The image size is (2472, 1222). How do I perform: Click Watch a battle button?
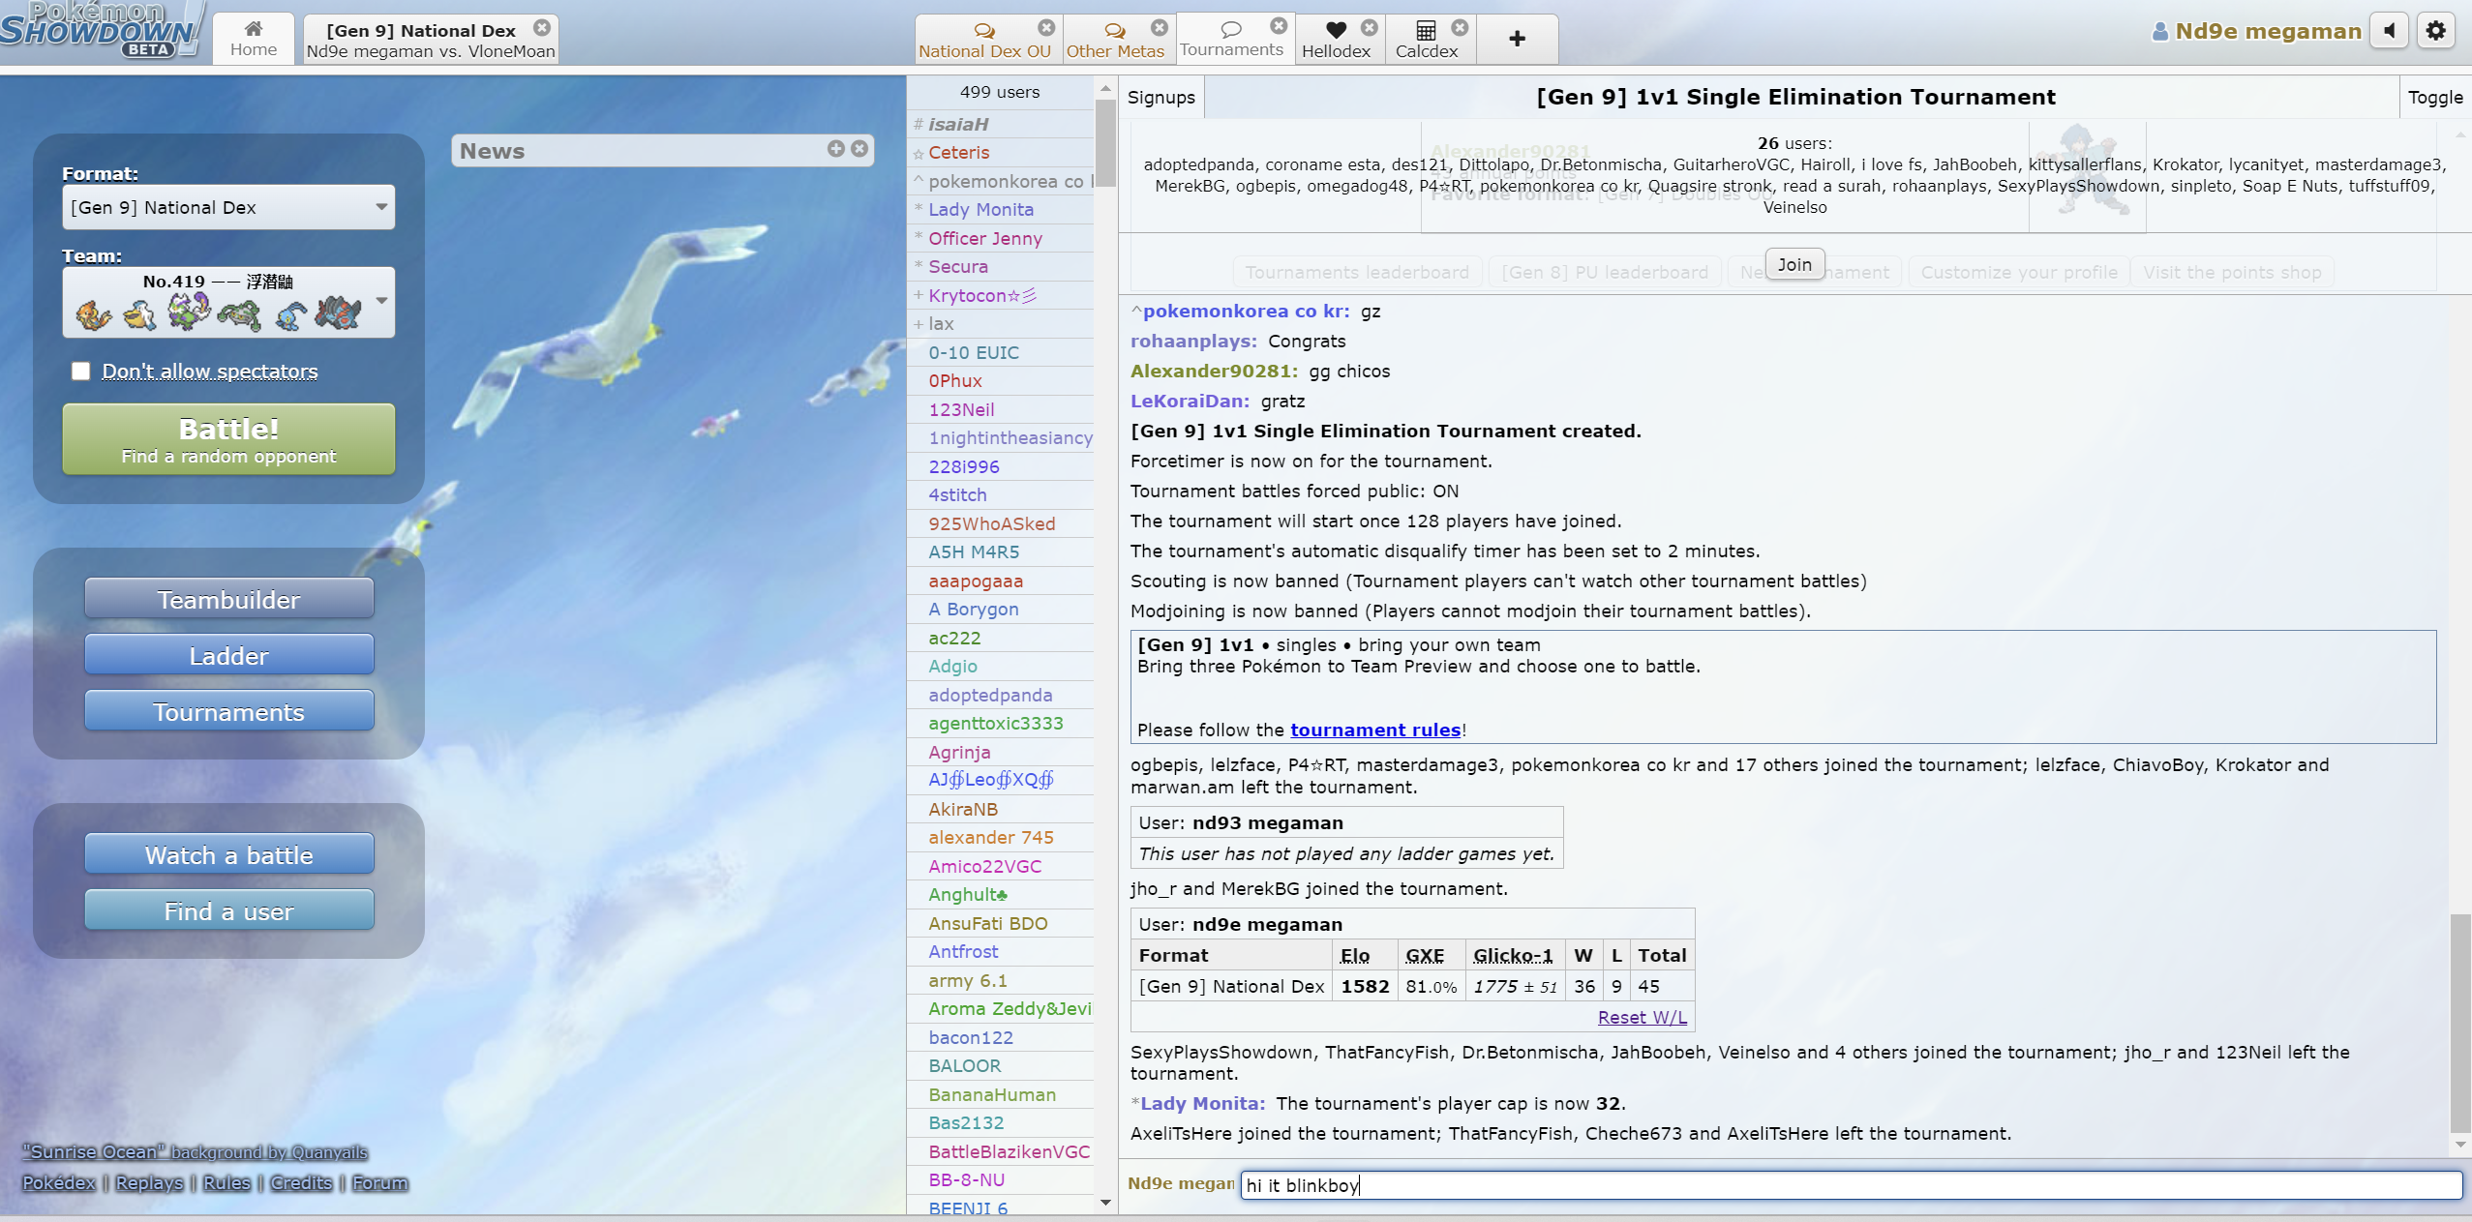click(x=228, y=854)
